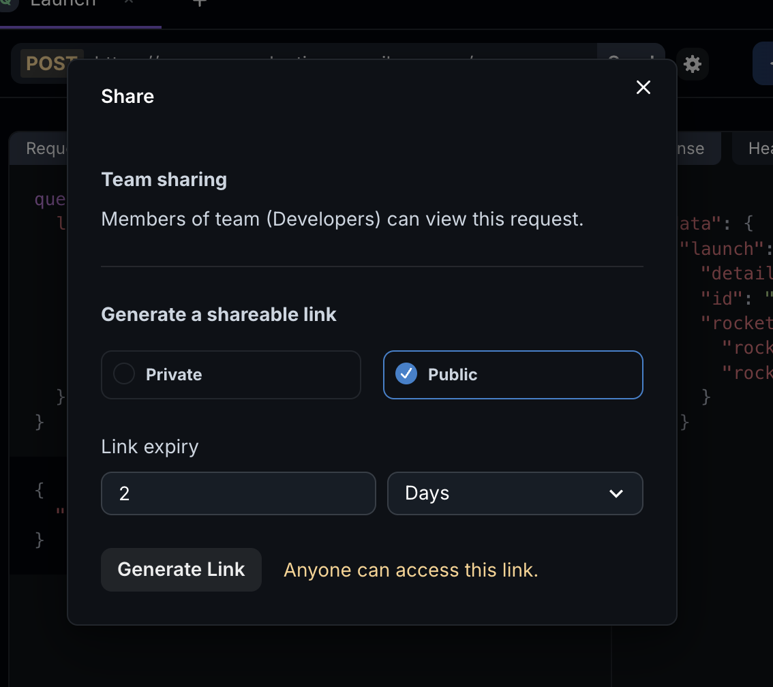
Task: Click the chevron icon on the Days selector
Action: point(616,493)
